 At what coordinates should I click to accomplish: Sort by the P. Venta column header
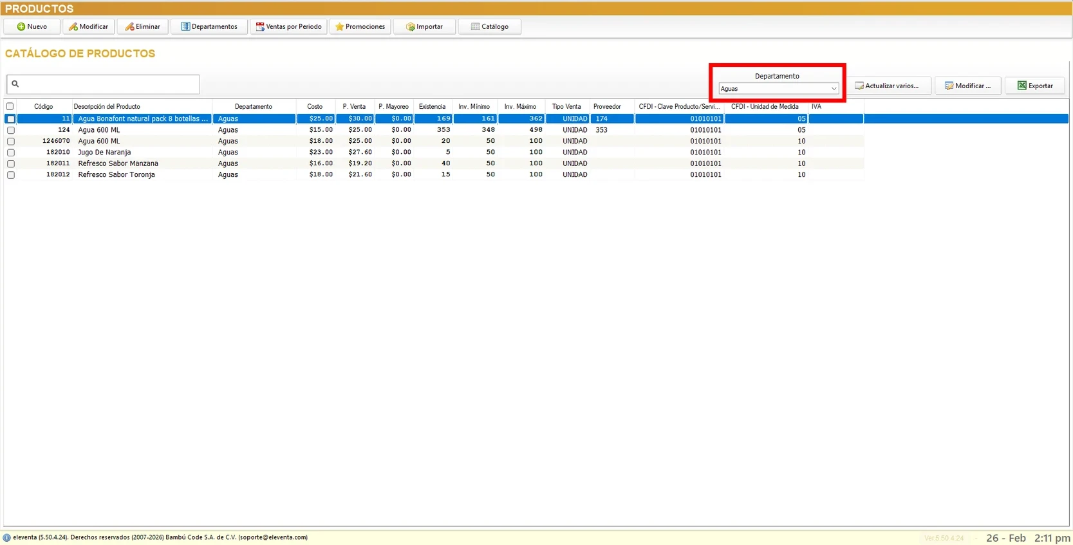pyautogui.click(x=353, y=106)
